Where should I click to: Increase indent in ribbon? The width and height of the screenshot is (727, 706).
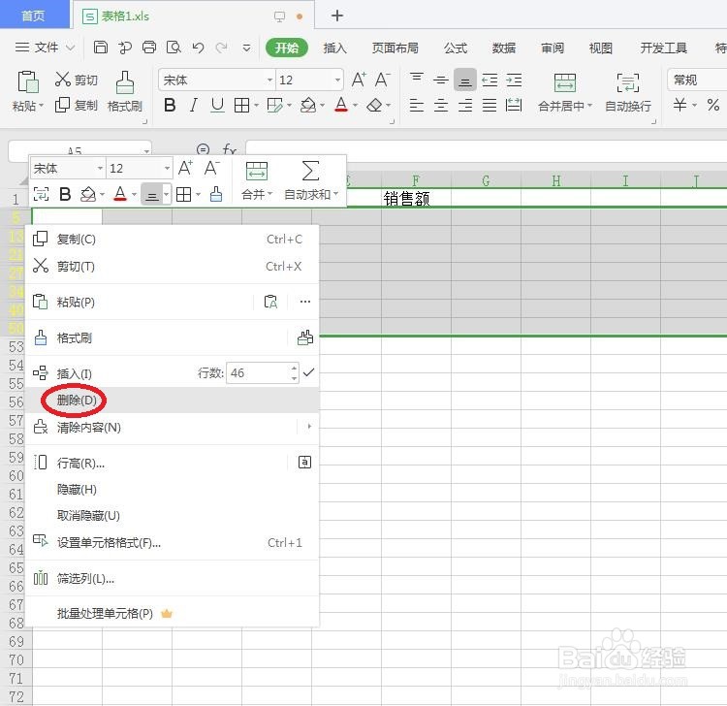pos(514,80)
